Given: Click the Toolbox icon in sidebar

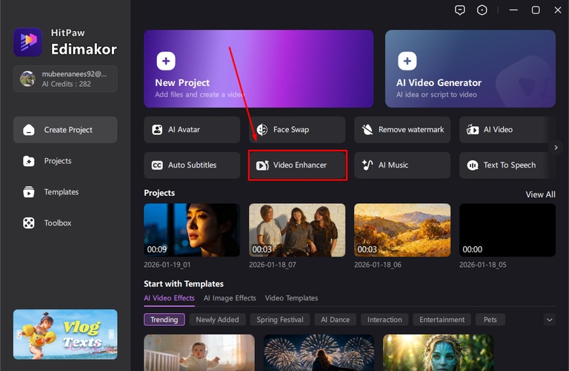Looking at the screenshot, I should (x=29, y=223).
